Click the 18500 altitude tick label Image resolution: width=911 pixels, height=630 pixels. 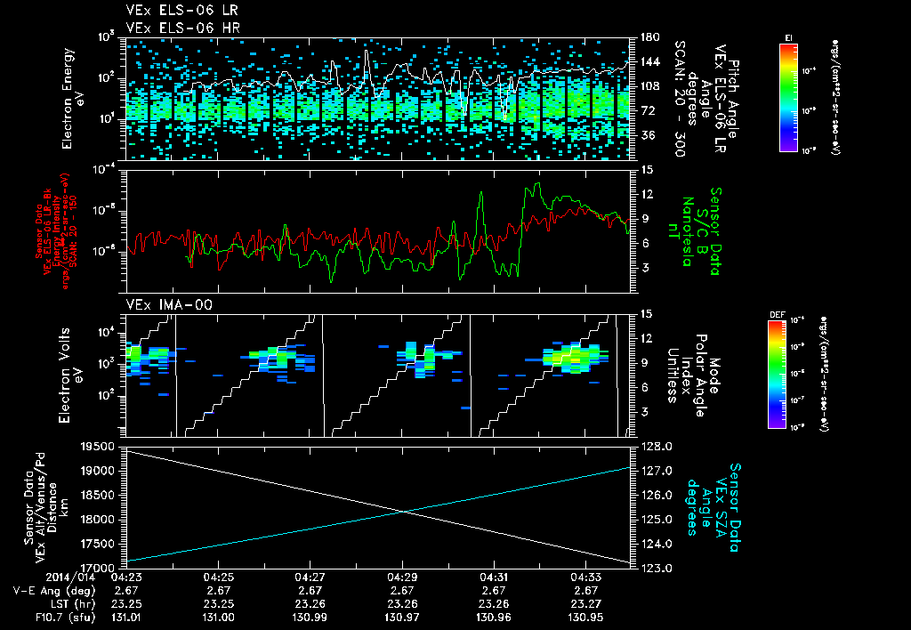[96, 495]
